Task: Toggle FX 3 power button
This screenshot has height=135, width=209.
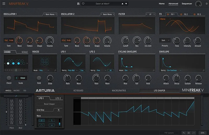Action: [194, 14]
